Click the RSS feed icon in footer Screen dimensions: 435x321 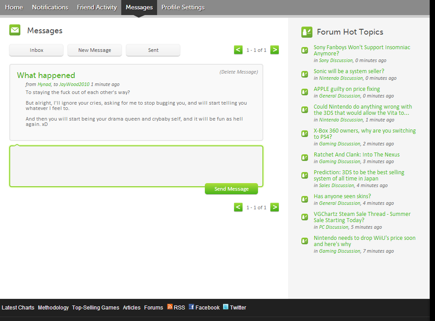[x=170, y=307]
